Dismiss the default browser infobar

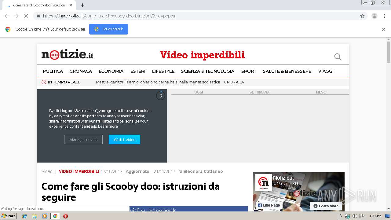pos(384,29)
